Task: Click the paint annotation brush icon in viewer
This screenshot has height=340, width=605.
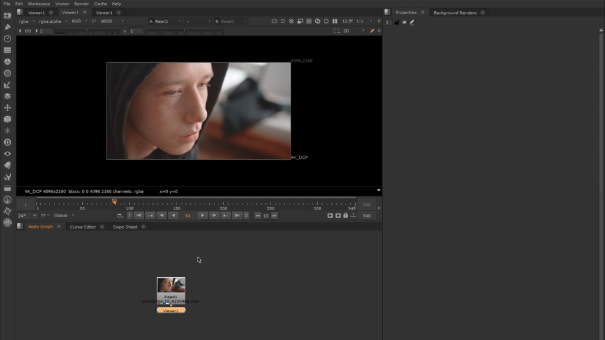Action: [372, 31]
